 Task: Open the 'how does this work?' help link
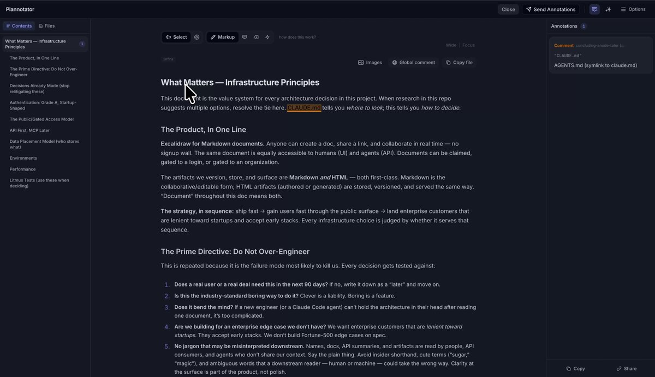(x=297, y=37)
